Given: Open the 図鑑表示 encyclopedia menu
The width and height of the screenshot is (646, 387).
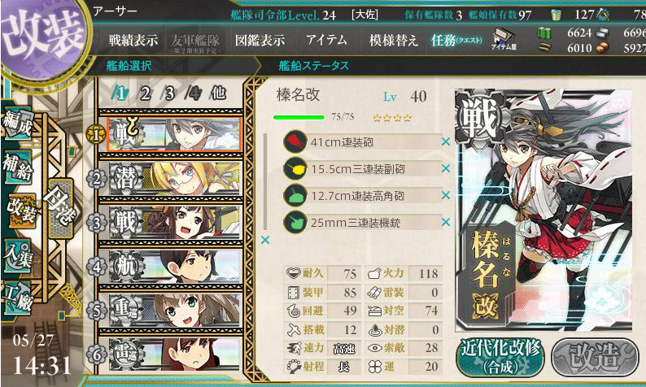Looking at the screenshot, I should tap(260, 41).
